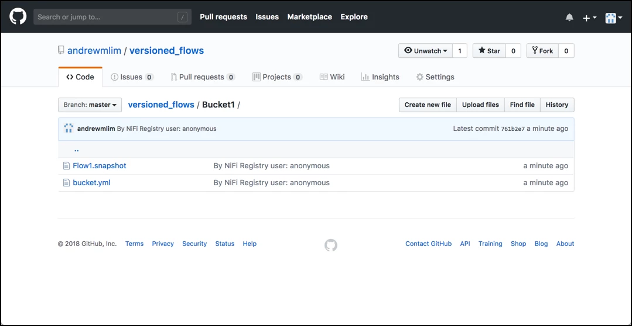Open the Branch: master selector

[90, 105]
